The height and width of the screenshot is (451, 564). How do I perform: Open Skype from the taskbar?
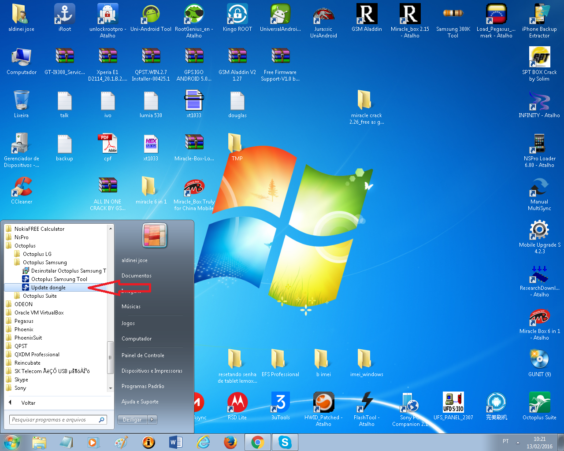[x=285, y=442]
